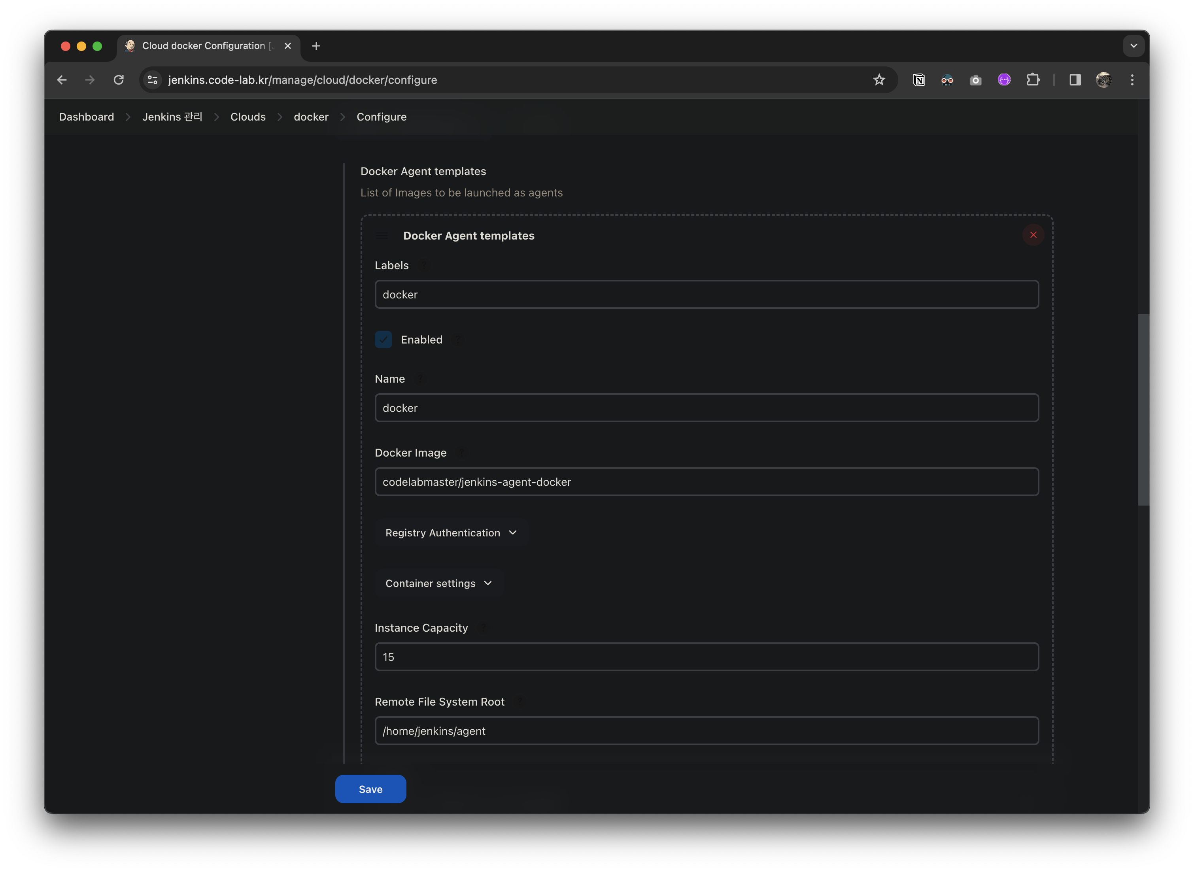Open the Jenkins 관리 breadcrumb link
Image resolution: width=1194 pixels, height=872 pixels.
[x=172, y=117]
